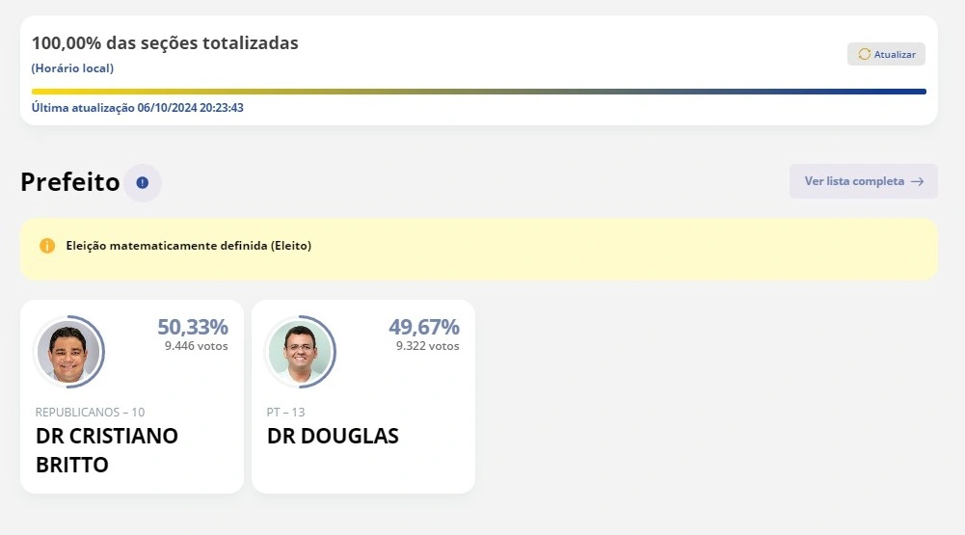Screen dimensions: 965x535
Task: Click the Eleição matematicamente definida message
Action: (189, 246)
